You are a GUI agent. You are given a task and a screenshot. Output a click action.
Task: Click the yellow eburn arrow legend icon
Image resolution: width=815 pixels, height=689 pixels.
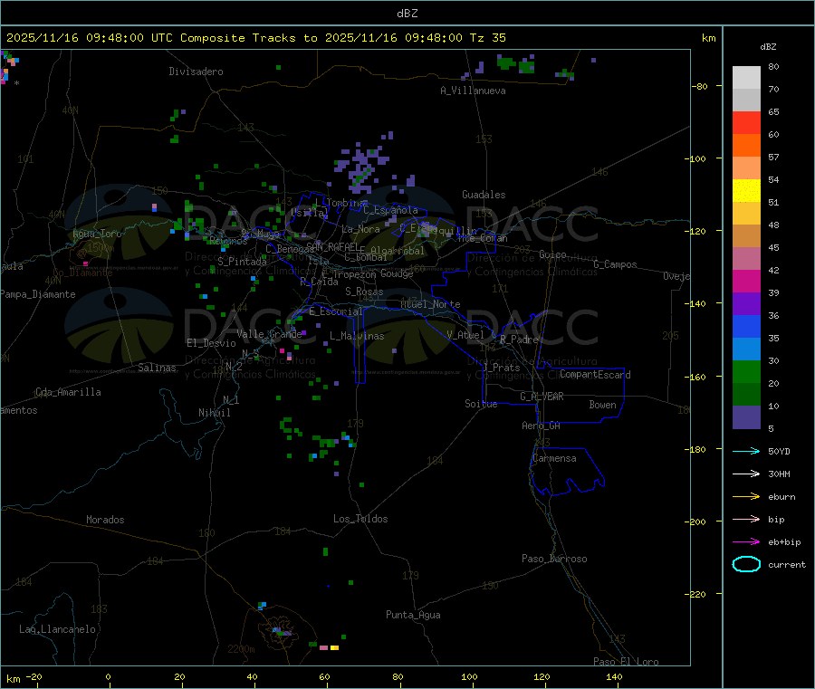coord(746,497)
